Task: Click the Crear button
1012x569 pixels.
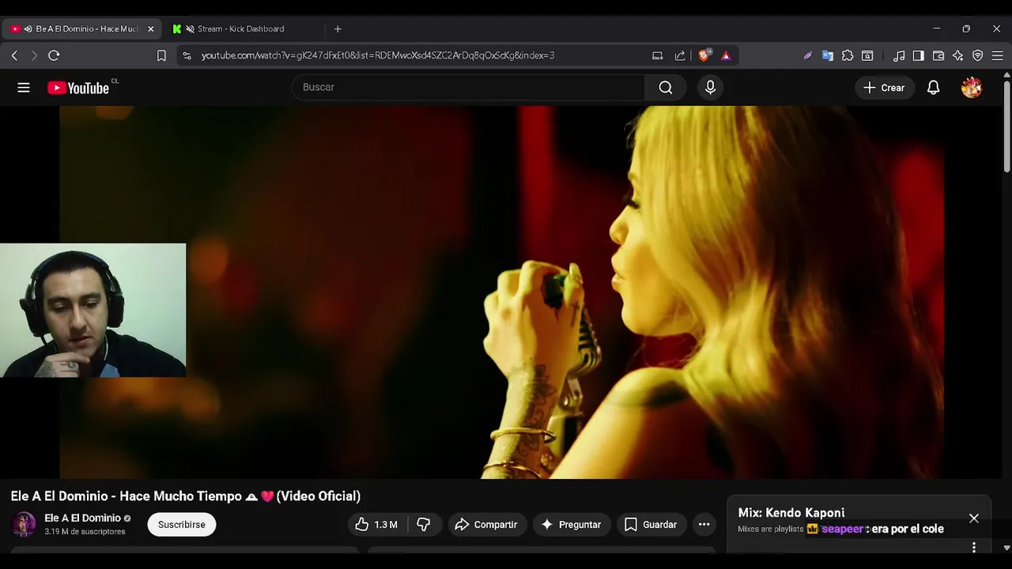Action: 884,88
